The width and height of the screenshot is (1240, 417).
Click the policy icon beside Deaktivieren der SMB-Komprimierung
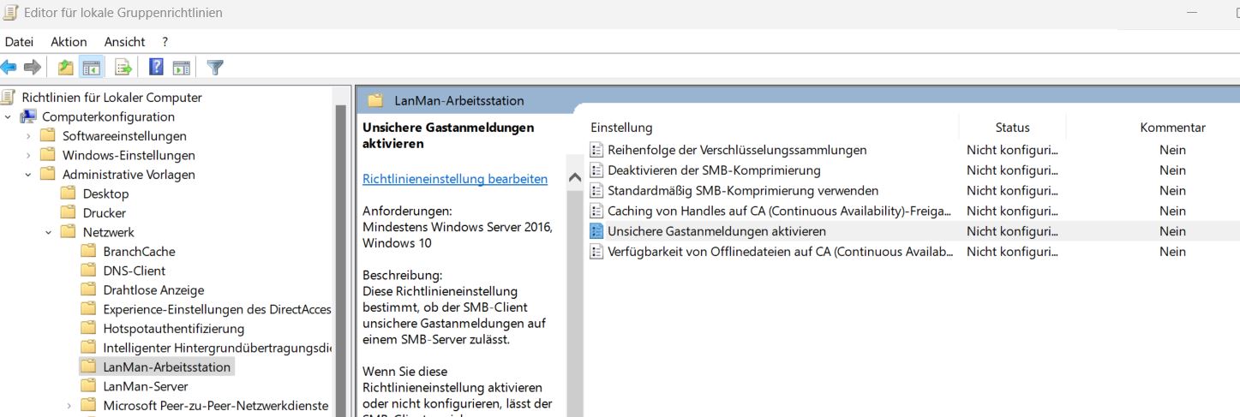pyautogui.click(x=596, y=170)
